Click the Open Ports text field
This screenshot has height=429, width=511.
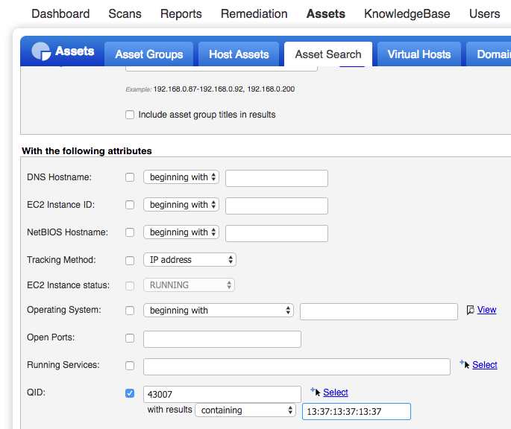click(222, 339)
